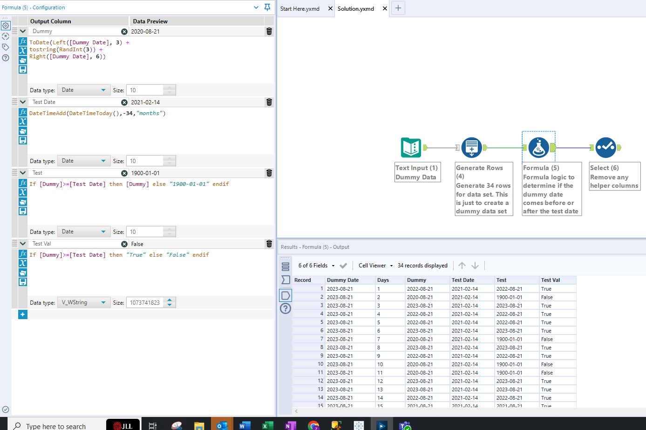646x430 pixels.
Task: Select the Generate Rows tool icon
Action: tap(471, 148)
